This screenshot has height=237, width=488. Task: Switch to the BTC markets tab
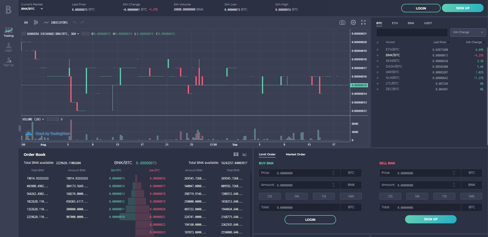click(379, 23)
